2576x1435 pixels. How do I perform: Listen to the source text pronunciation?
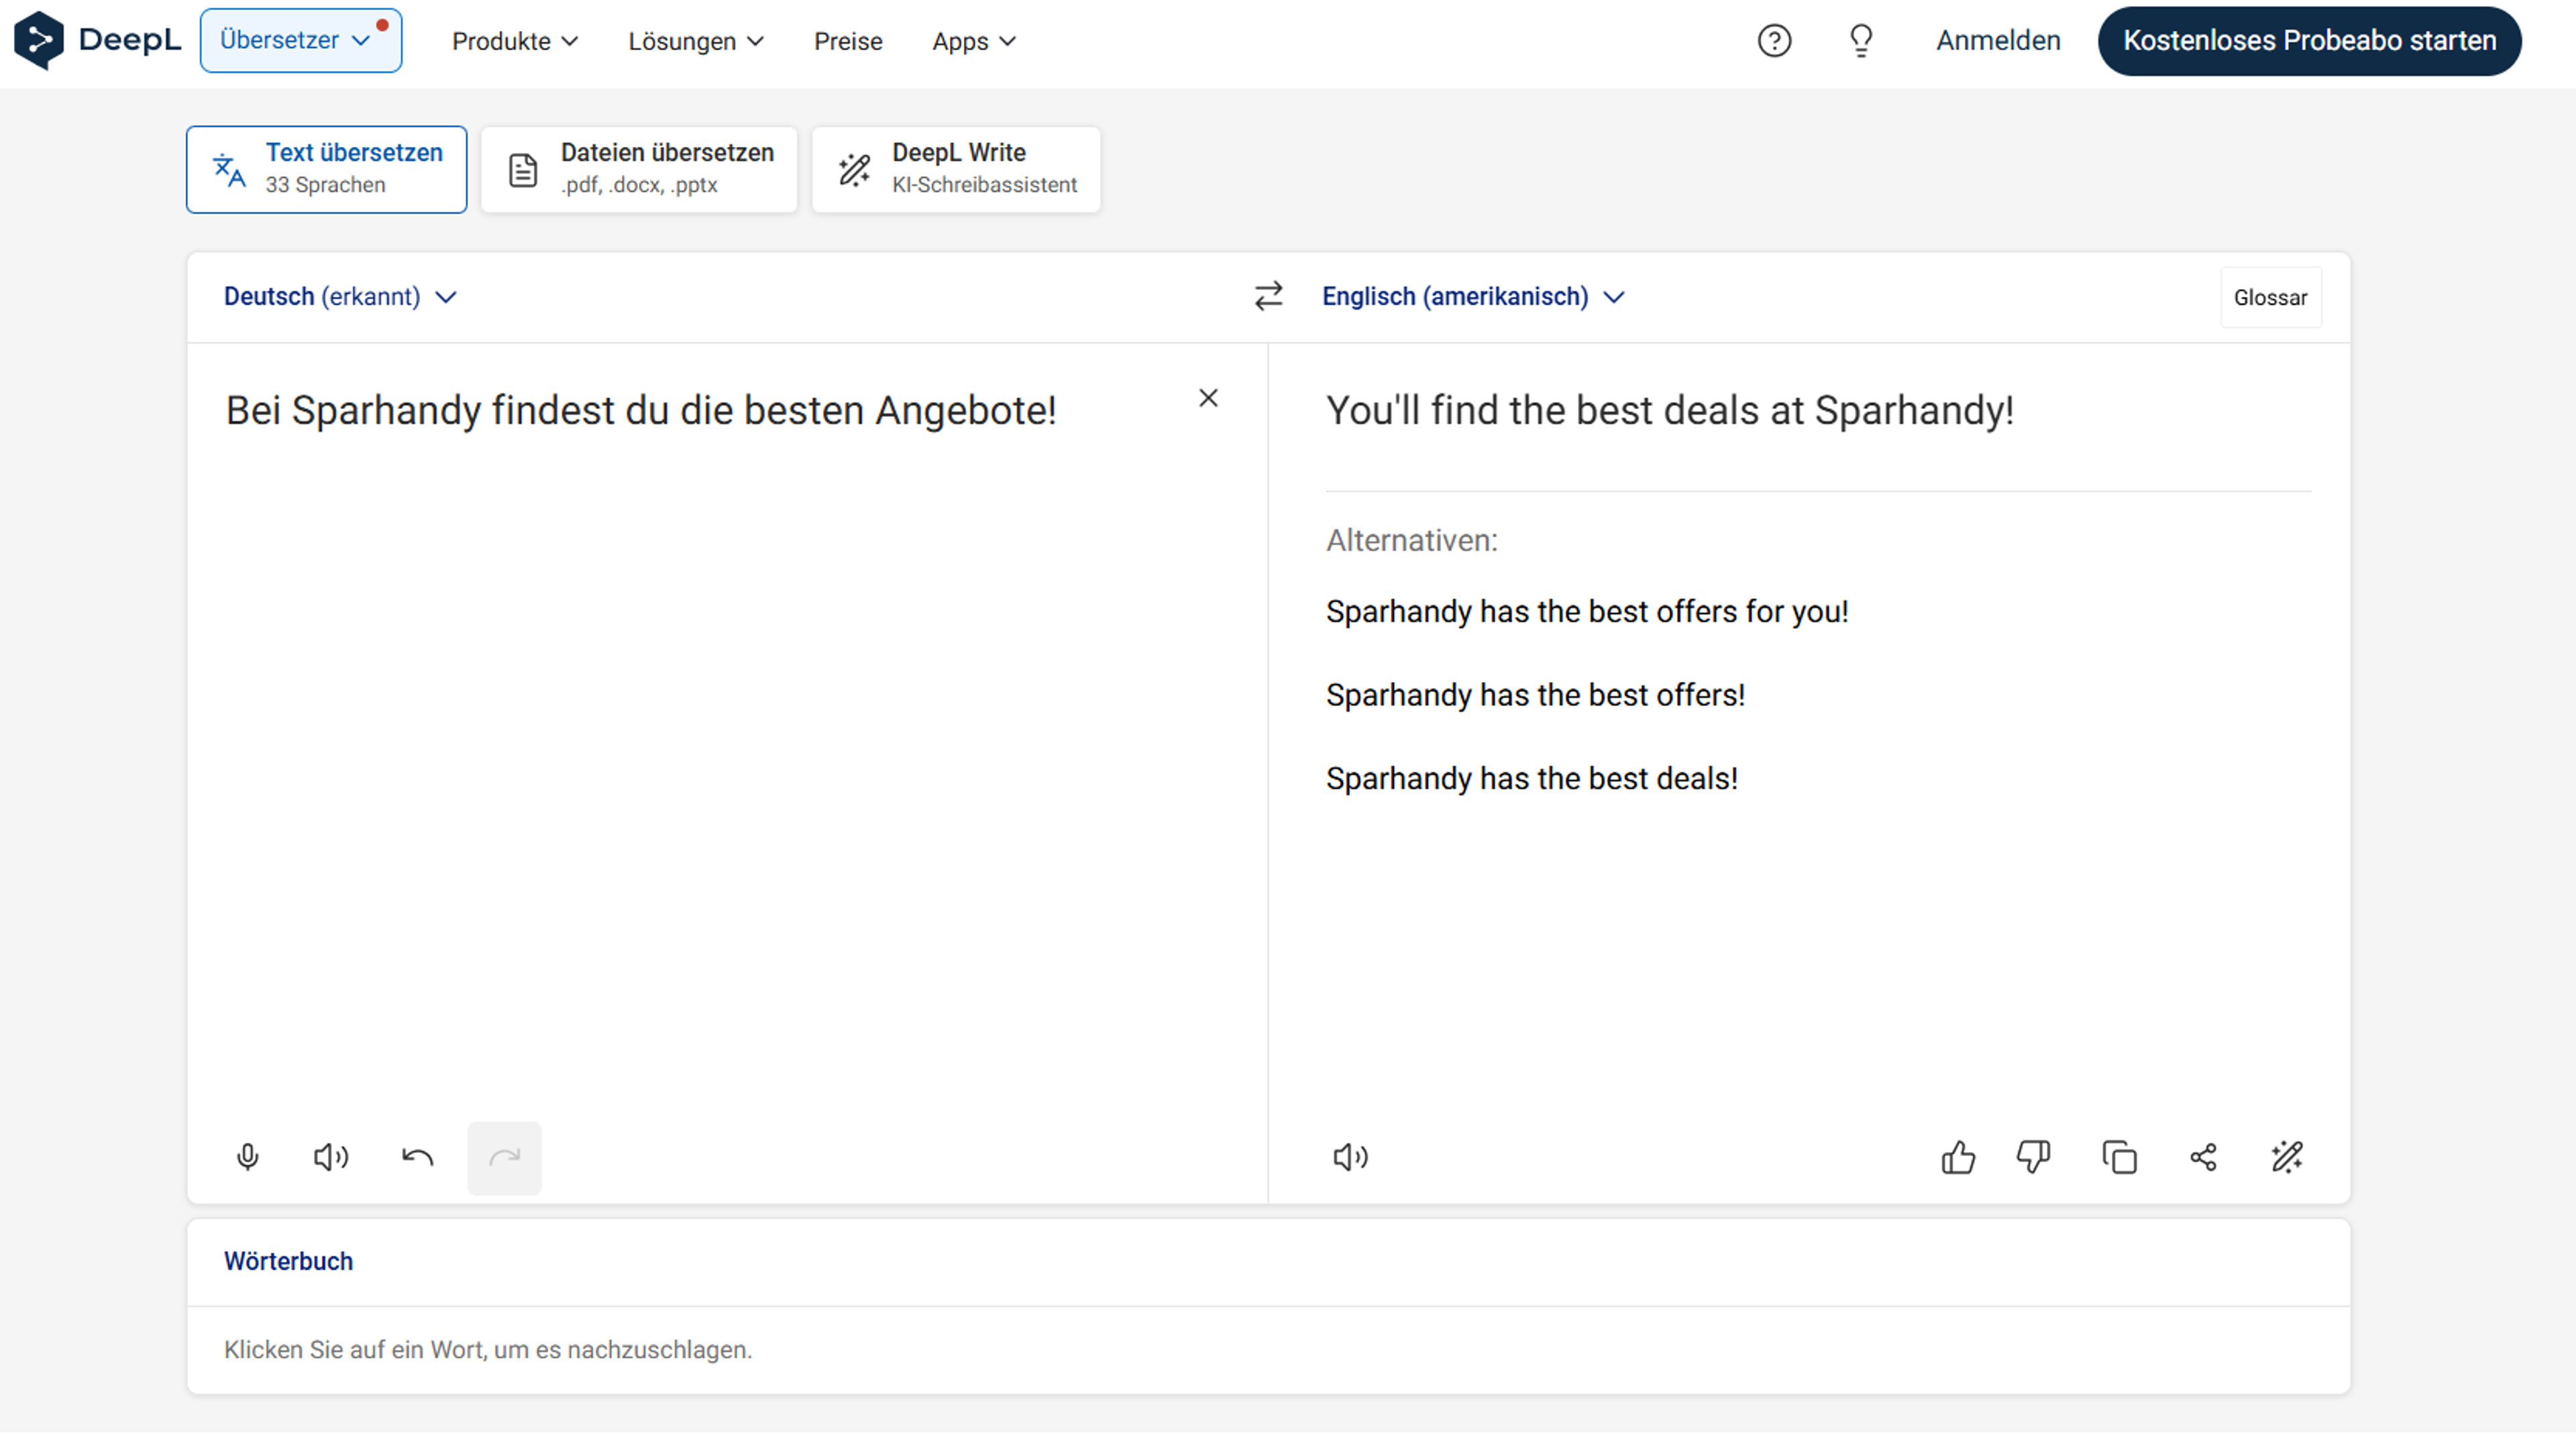click(x=331, y=1157)
